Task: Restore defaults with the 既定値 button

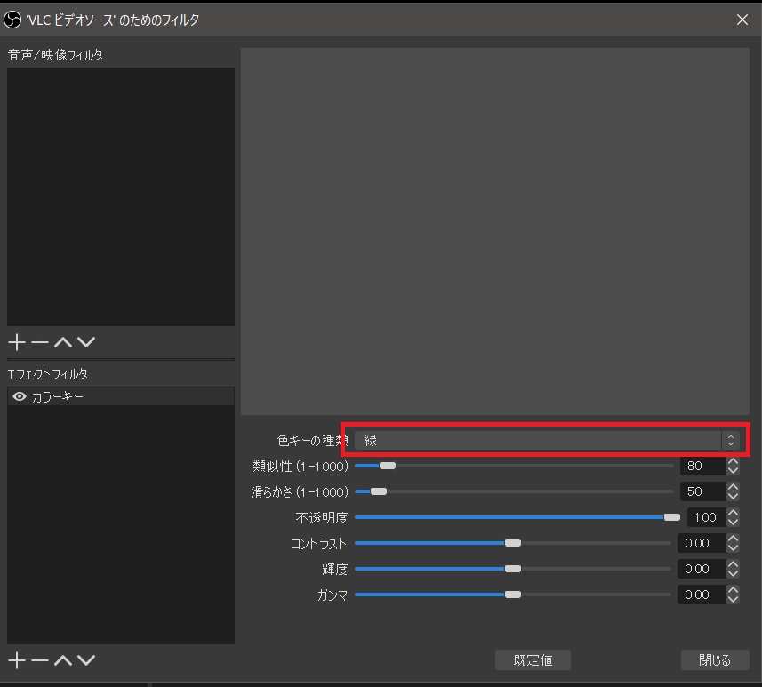Action: tap(533, 659)
